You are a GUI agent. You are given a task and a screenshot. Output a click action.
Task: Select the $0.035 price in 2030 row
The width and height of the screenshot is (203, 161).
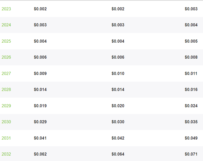191,122
